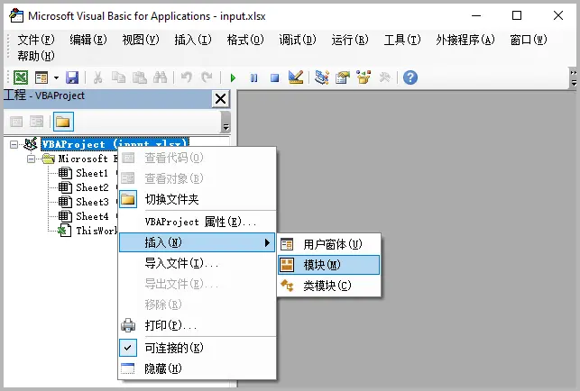Close the 工程 - VBAProject panel
The width and height of the screenshot is (580, 391).
click(x=220, y=99)
